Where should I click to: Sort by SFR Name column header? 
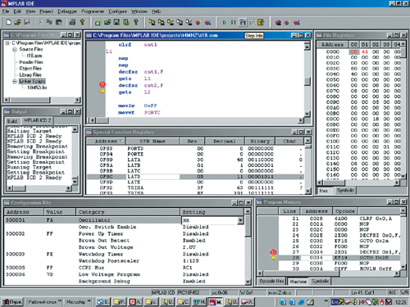[153, 141]
